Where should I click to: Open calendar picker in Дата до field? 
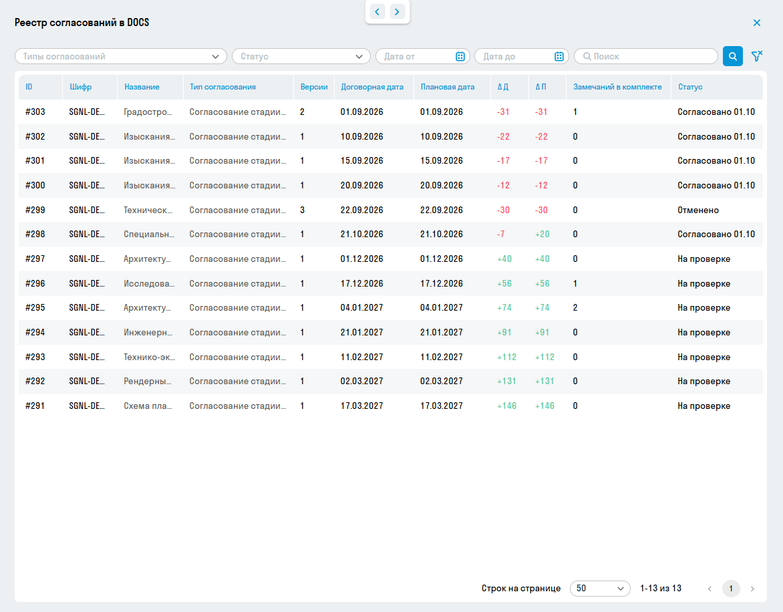pos(559,56)
